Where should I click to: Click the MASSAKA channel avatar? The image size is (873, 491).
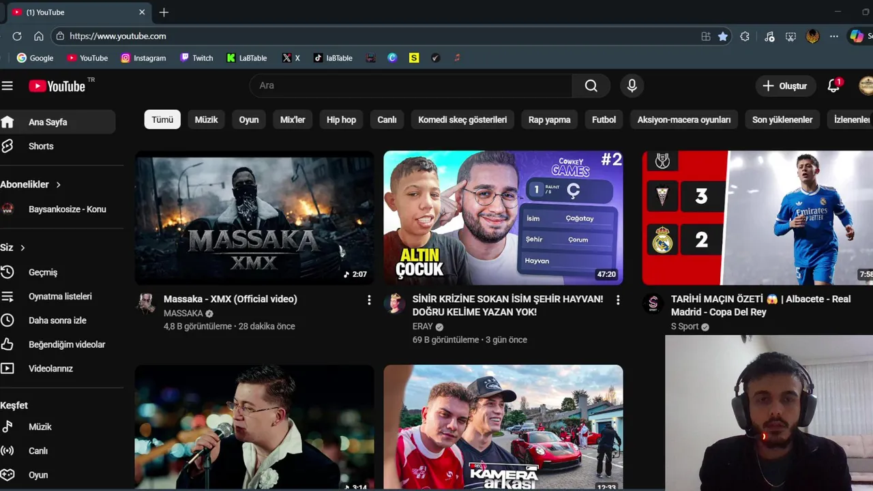pyautogui.click(x=145, y=303)
